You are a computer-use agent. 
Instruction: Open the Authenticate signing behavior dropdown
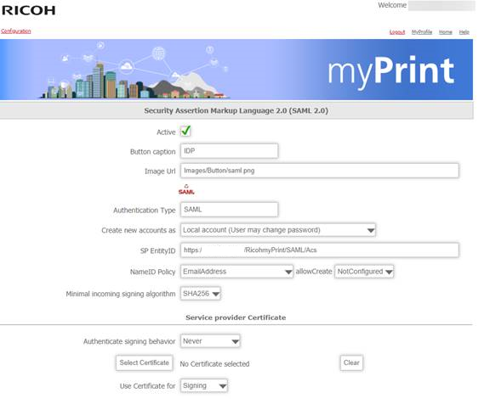210,341
